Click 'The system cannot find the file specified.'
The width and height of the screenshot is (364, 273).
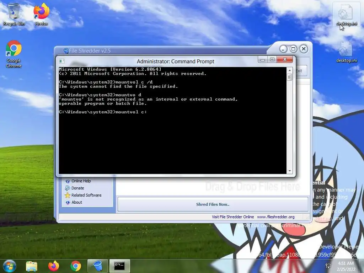click(118, 86)
